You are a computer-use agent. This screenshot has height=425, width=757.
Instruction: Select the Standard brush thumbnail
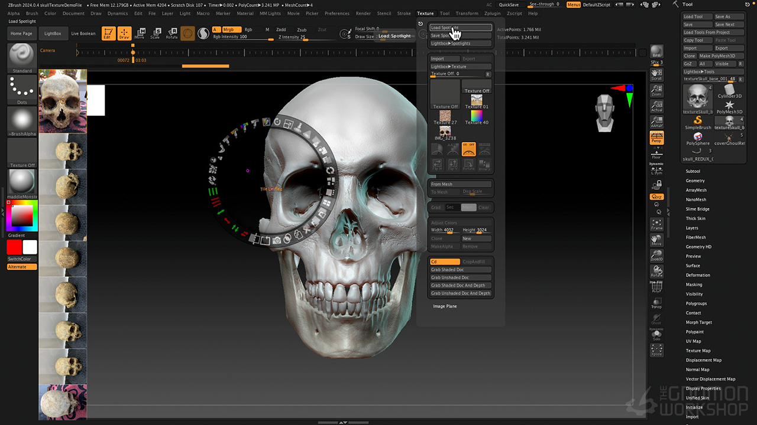22,58
